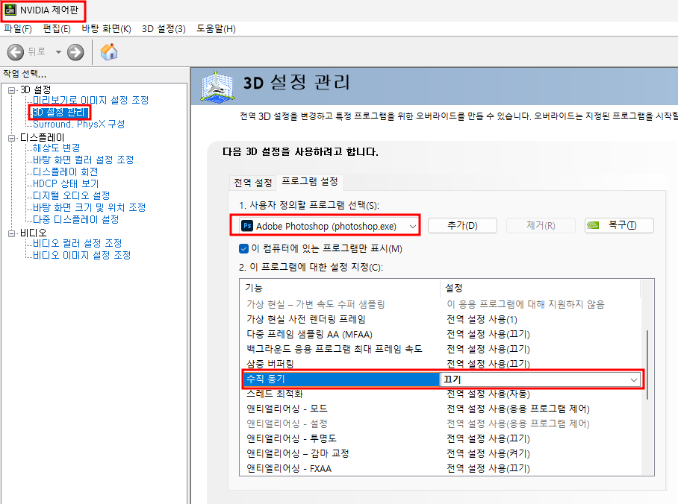Go to the Home icon
The width and height of the screenshot is (678, 504).
[x=109, y=52]
